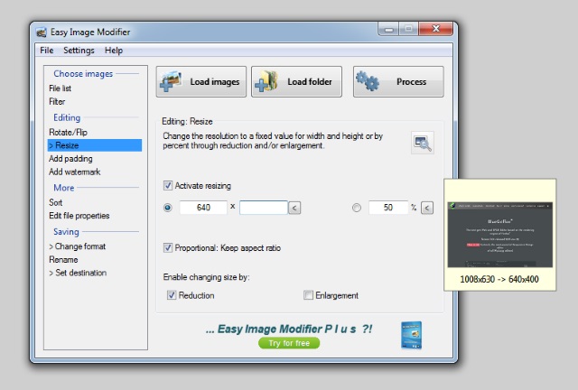Click the app icon in title bar
578x390 pixels.
pyautogui.click(x=42, y=32)
